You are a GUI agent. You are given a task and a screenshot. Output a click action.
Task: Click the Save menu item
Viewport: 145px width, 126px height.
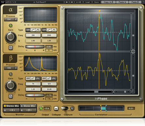[x=97, y=2]
